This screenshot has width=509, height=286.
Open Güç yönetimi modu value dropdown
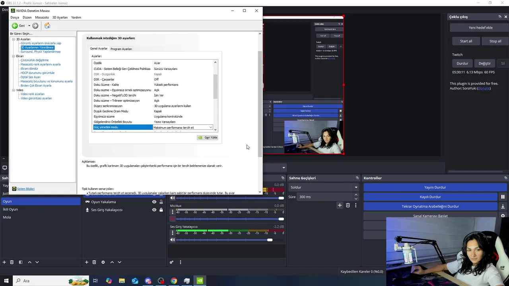(210, 128)
